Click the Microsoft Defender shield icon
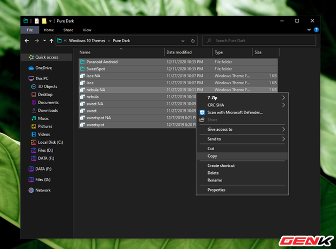The width and height of the screenshot is (336, 249). pos(202,112)
